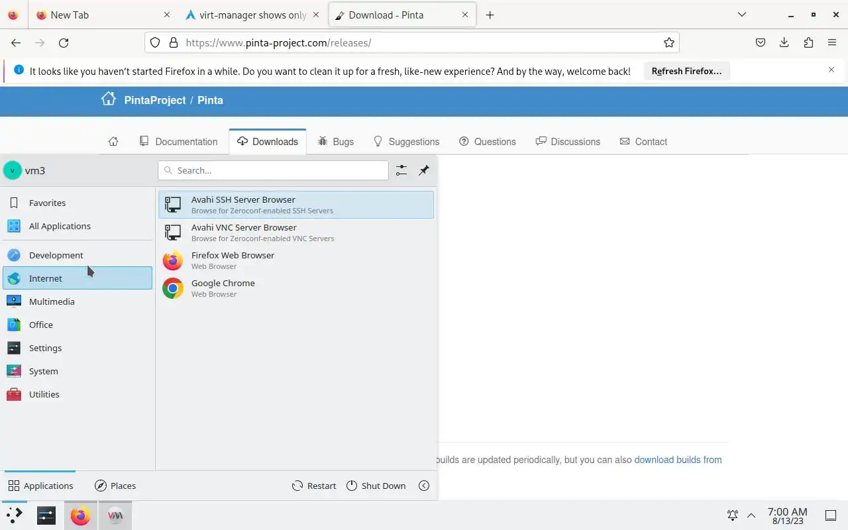Click the Refresh Firefox… button
This screenshot has width=848, height=530.
(686, 71)
